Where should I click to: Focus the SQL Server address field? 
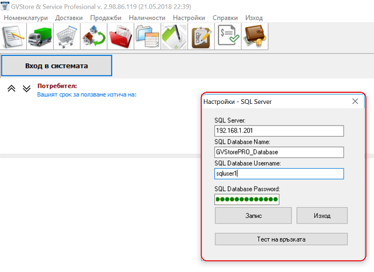279,131
